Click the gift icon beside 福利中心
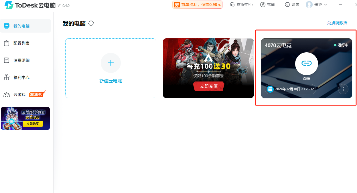357x193 pixels. point(7,77)
